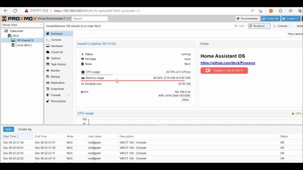Sort by Start Time column arrow
Viewport: 303px width, 170px height.
[18, 136]
